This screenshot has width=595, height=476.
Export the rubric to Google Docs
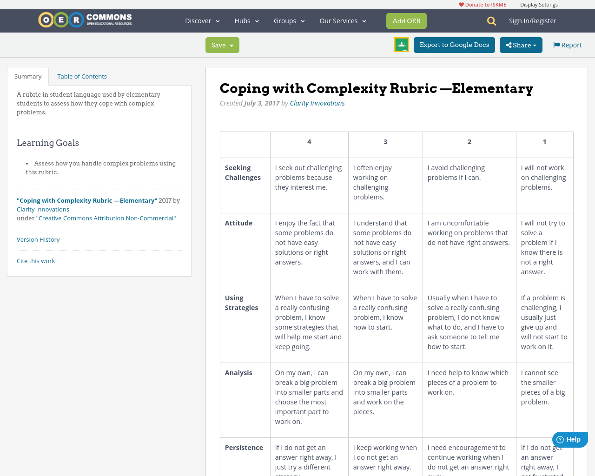coord(454,45)
